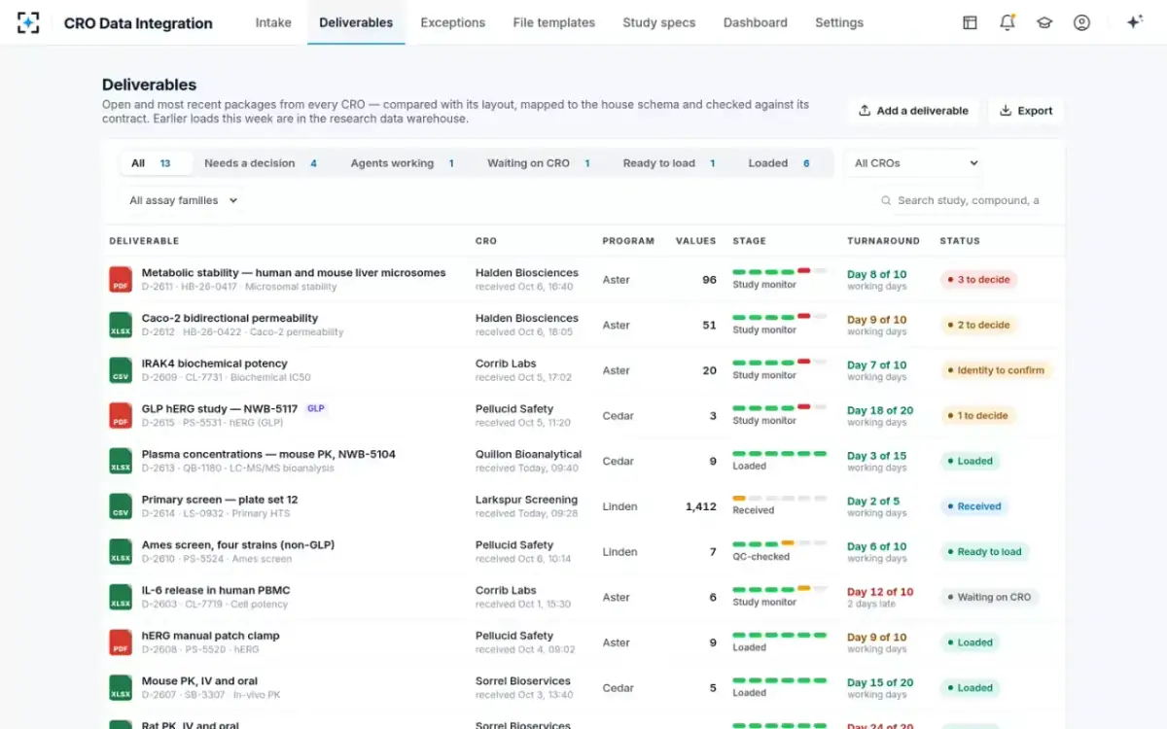Image resolution: width=1167 pixels, height=729 pixels.
Task: Filter by Ready to load
Action: coord(669,163)
